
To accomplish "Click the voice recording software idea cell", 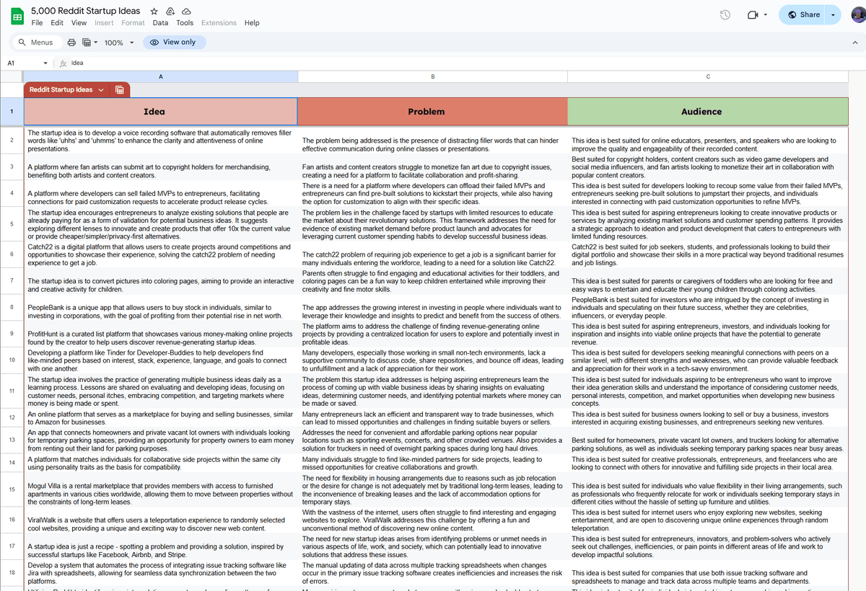I will (x=160, y=141).
